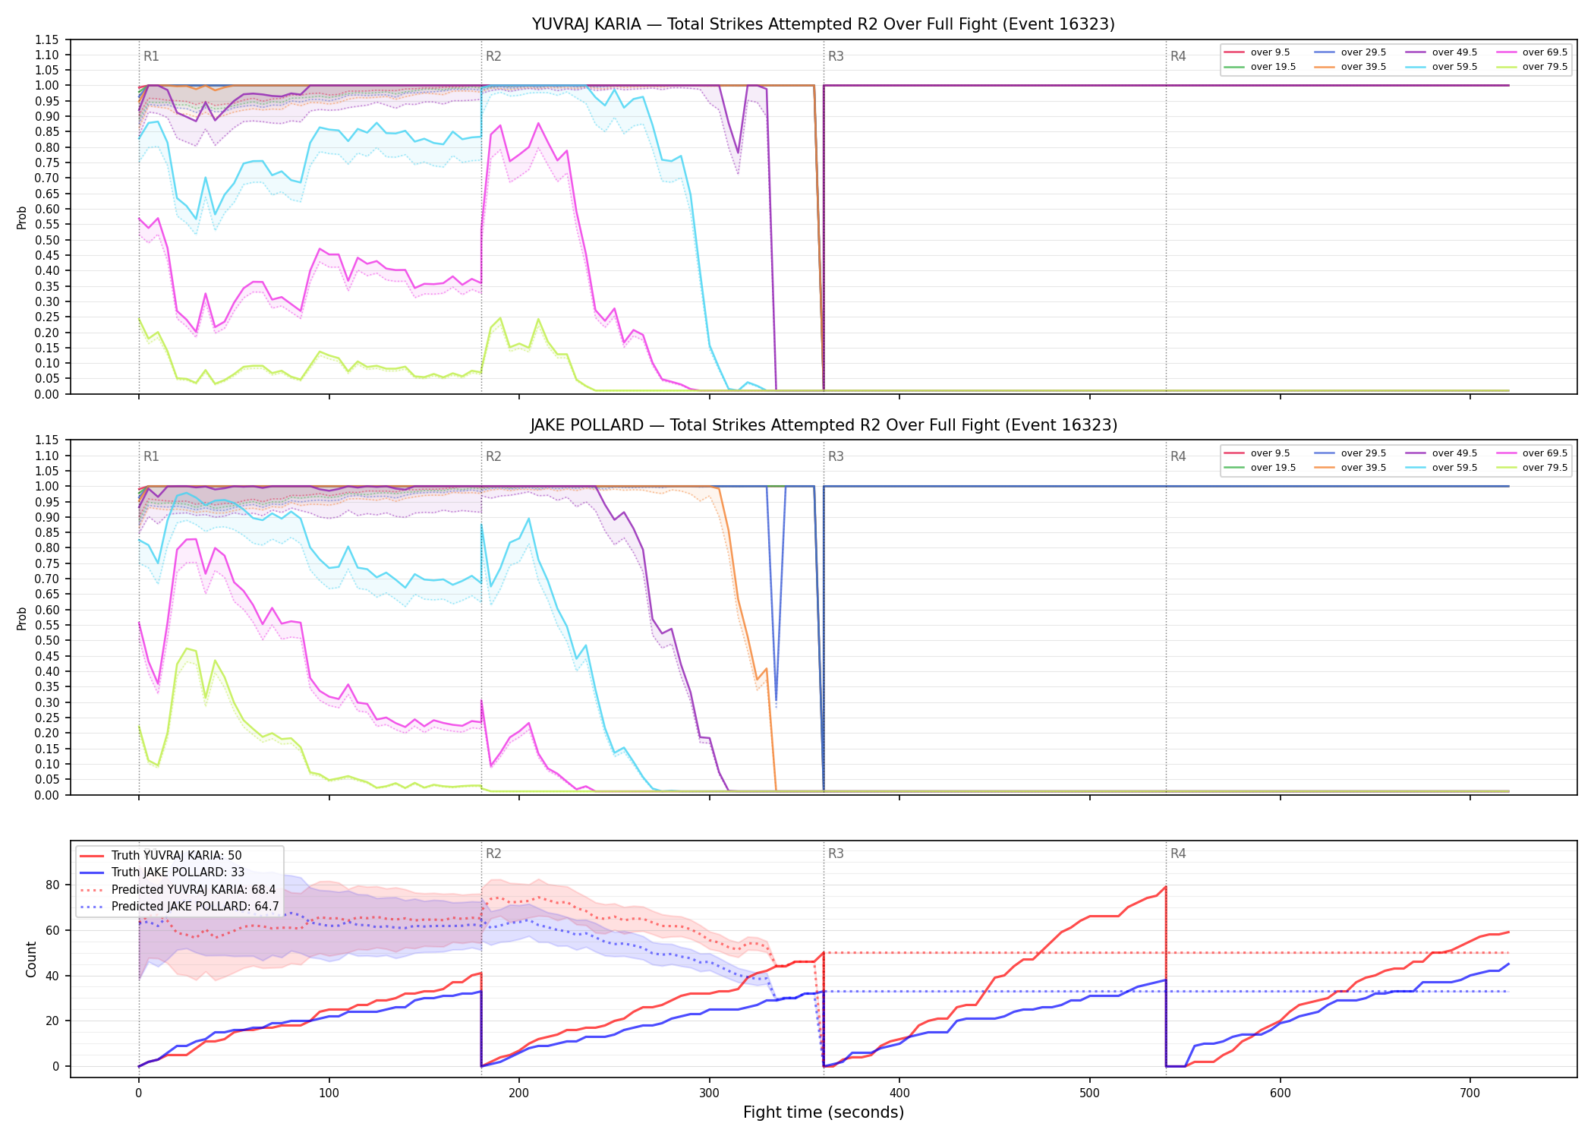Click the 'Prob' label of the YUVRAJ KARIA chart
The image size is (1594, 1139).
[22, 217]
